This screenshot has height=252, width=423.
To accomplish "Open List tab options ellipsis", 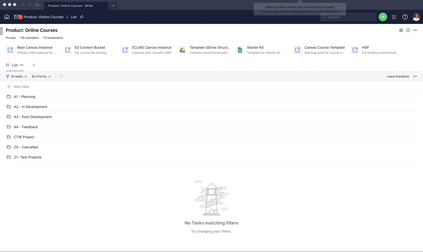I will [22, 65].
